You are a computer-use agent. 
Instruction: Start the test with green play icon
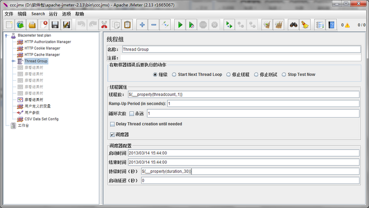tap(180, 25)
